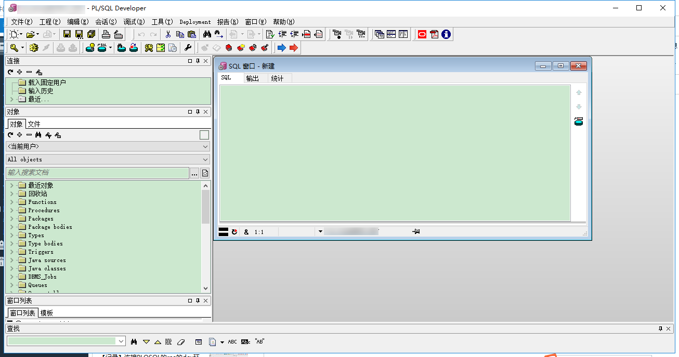Select the 载入固定用户 folder
This screenshot has height=357, width=679.
[x=47, y=83]
